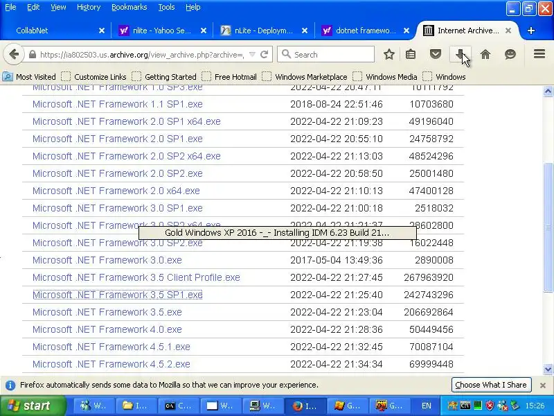Viewport: 554px width, 416px height.
Task: Close the dotnet framework Yahoo tab
Action: [406, 31]
